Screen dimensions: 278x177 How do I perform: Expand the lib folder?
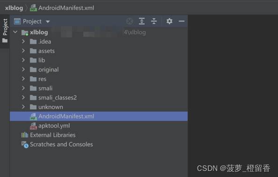[23, 60]
